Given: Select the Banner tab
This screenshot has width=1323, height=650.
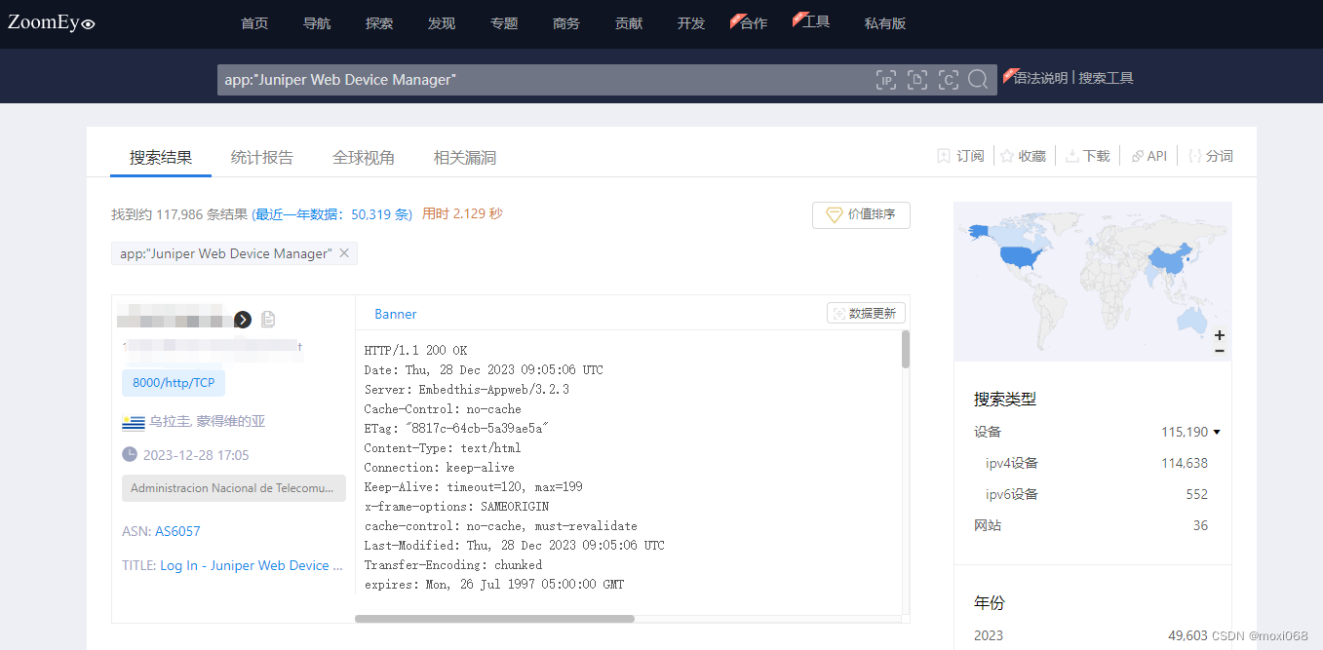Looking at the screenshot, I should [396, 314].
